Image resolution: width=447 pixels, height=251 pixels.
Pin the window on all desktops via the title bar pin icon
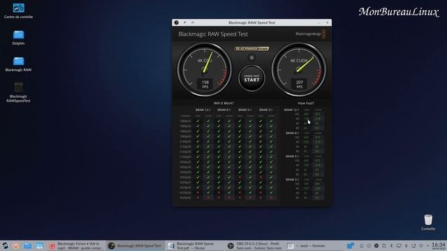[184, 22]
